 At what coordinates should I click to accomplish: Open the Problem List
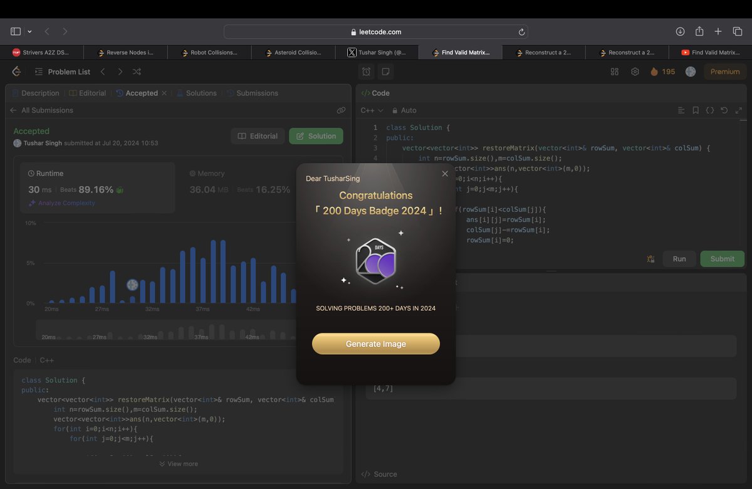click(x=63, y=71)
